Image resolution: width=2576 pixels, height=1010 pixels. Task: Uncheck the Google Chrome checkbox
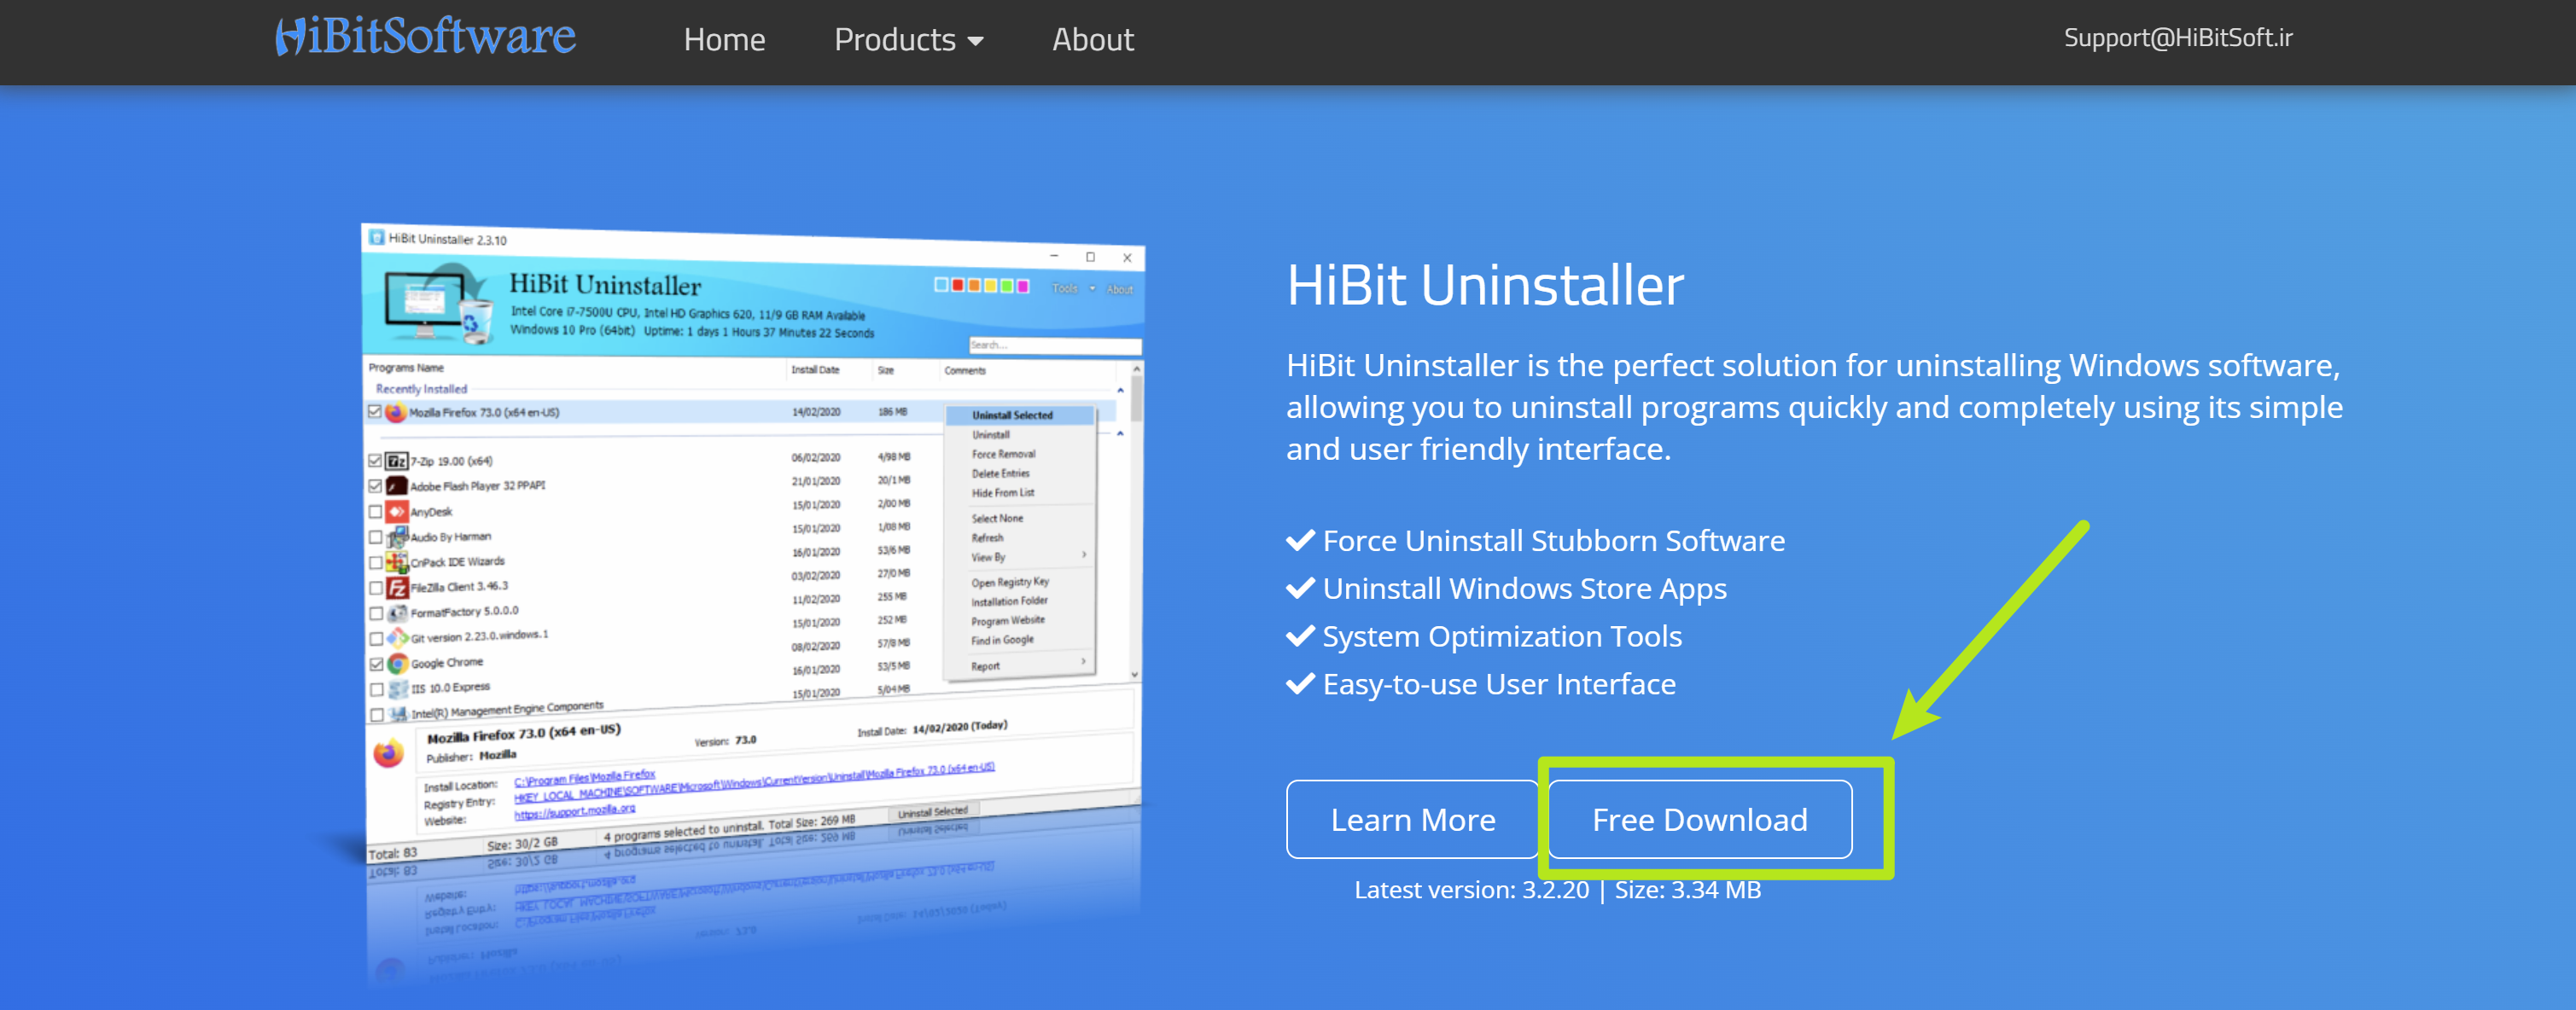[376, 665]
